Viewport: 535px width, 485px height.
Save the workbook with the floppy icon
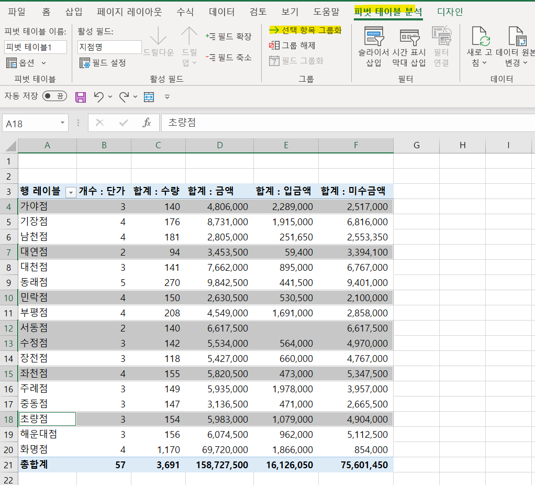[81, 97]
